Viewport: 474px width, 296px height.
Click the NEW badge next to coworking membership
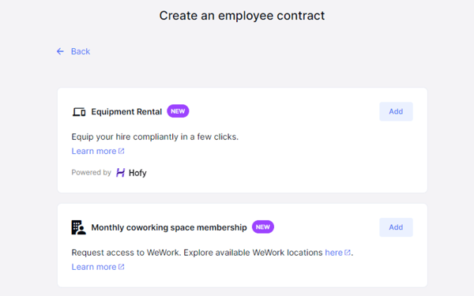click(x=263, y=227)
